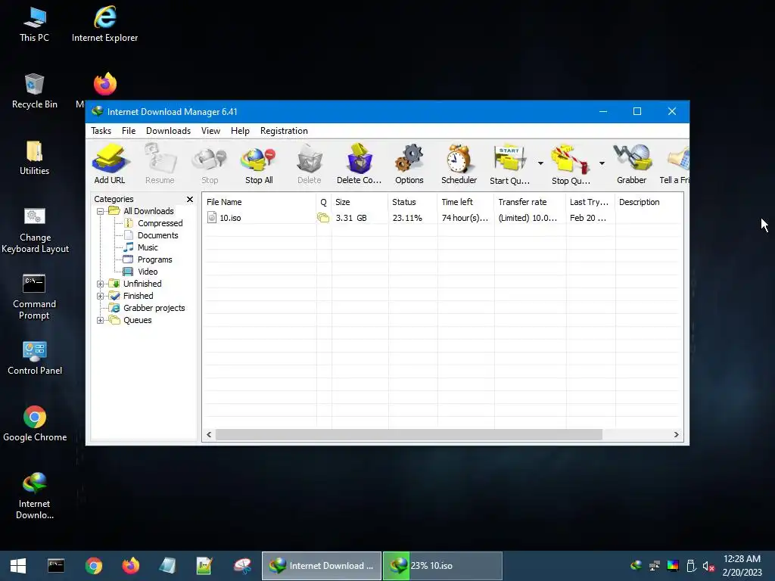Click the Q column header
The height and width of the screenshot is (581, 775).
point(324,202)
